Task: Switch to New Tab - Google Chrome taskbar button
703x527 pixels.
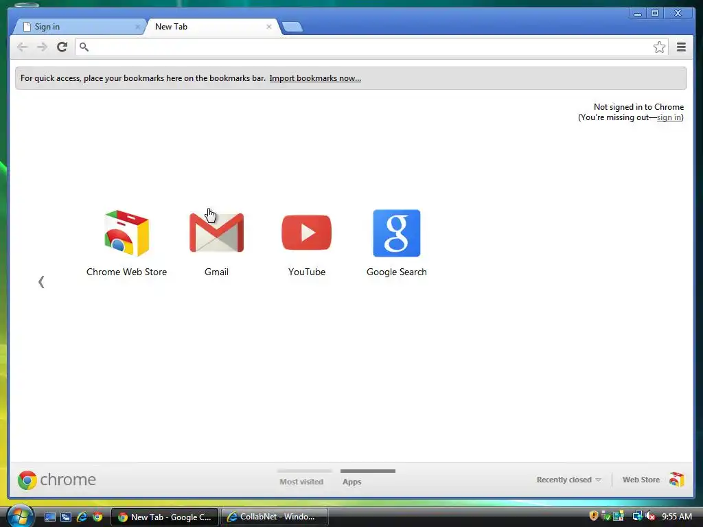Action: coord(165,517)
